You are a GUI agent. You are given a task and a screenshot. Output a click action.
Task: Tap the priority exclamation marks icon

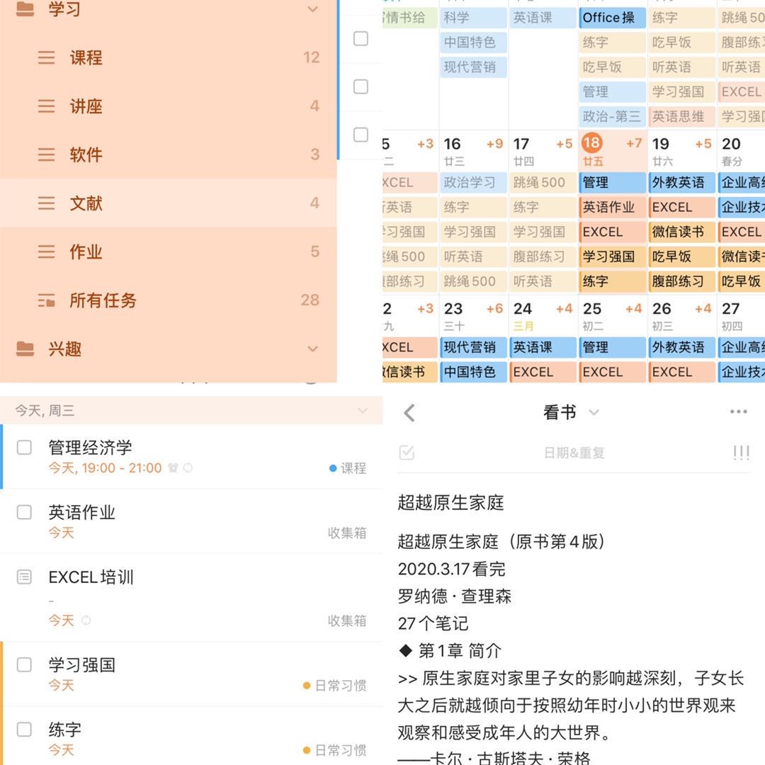(x=741, y=453)
